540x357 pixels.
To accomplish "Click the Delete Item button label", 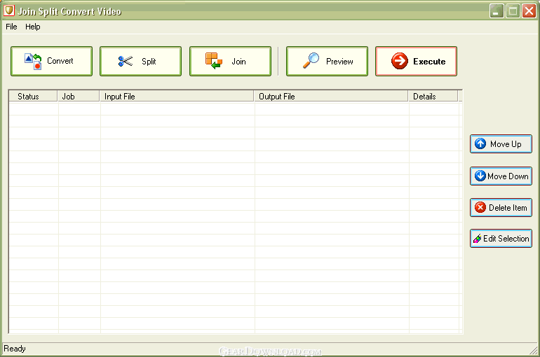I will point(508,207).
